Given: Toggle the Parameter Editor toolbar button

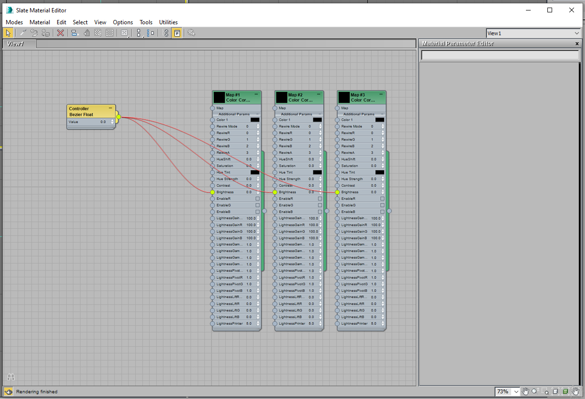Looking at the screenshot, I should pyautogui.click(x=177, y=33).
